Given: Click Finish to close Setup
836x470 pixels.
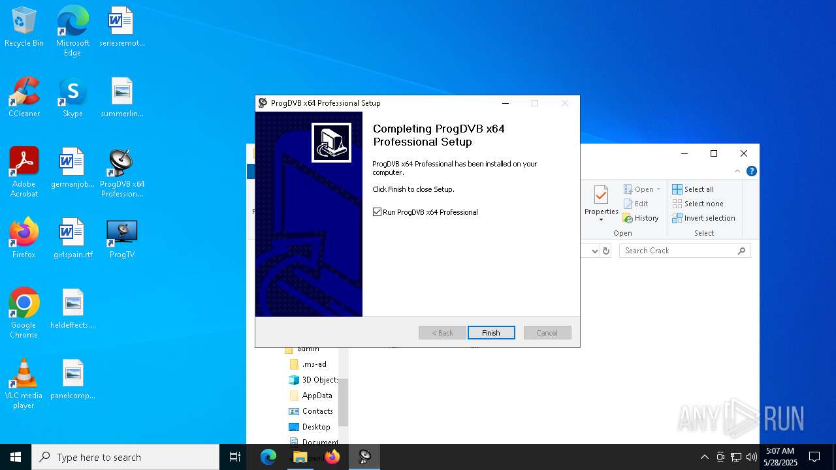Looking at the screenshot, I should [x=491, y=333].
